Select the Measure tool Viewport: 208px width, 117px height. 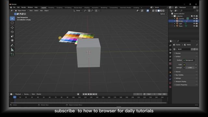click(x=12, y=50)
